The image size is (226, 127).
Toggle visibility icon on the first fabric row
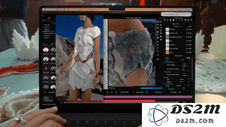pos(187,29)
